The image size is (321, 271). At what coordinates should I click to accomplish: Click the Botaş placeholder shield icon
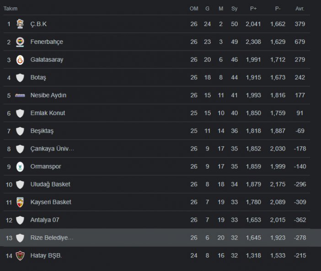(20, 78)
